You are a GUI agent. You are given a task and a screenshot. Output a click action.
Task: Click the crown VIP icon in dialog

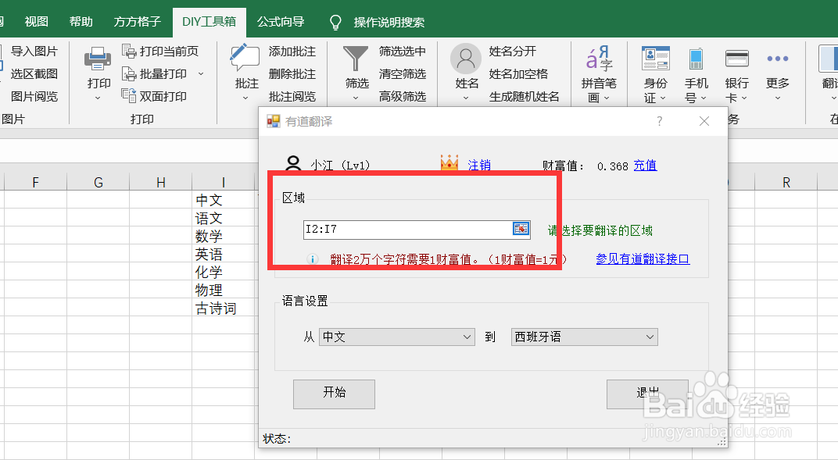point(449,162)
